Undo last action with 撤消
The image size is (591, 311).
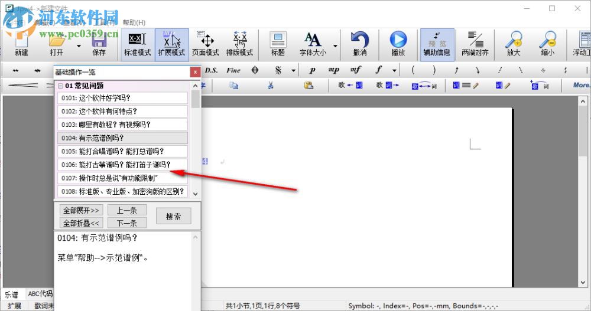pyautogui.click(x=360, y=44)
